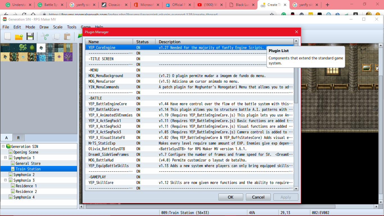
Task: Click the Save floppy disk icon
Action: pos(30,36)
